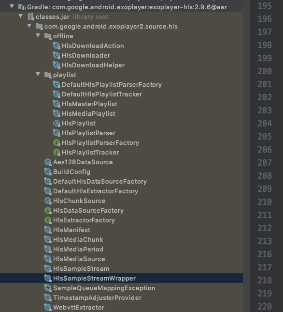283x312 pixels.
Task: Select the Gradle exoplayer-hls:2.9.6@aar entry
Action: 127,7
